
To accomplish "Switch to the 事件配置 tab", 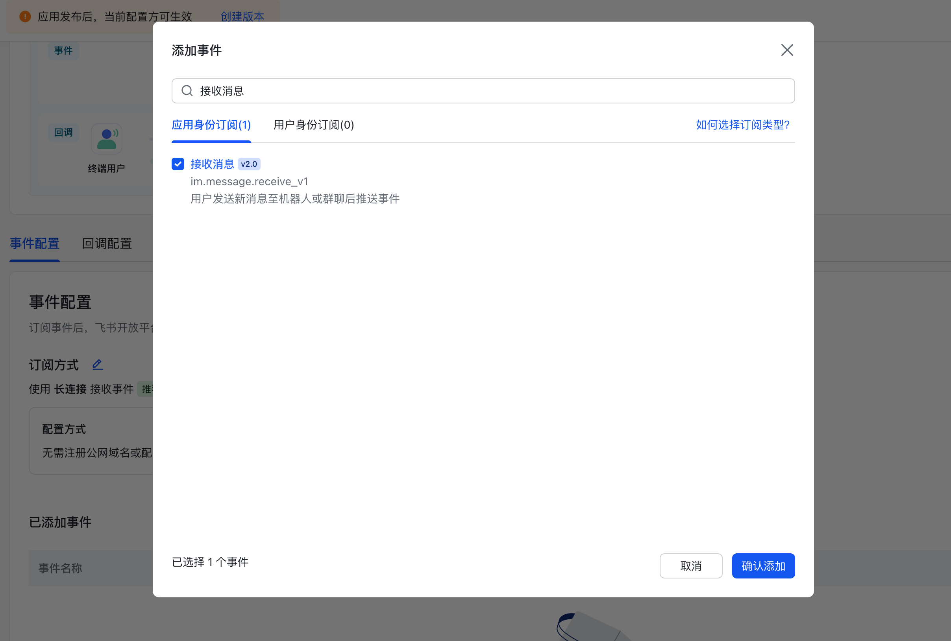I will 34,244.
